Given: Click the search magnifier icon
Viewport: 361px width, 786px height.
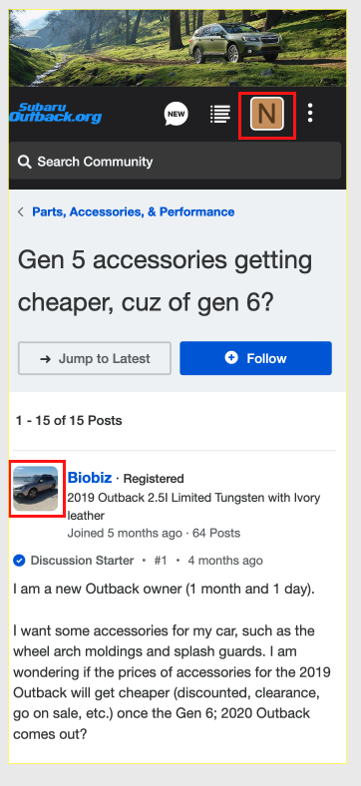Looking at the screenshot, I should click(24, 162).
